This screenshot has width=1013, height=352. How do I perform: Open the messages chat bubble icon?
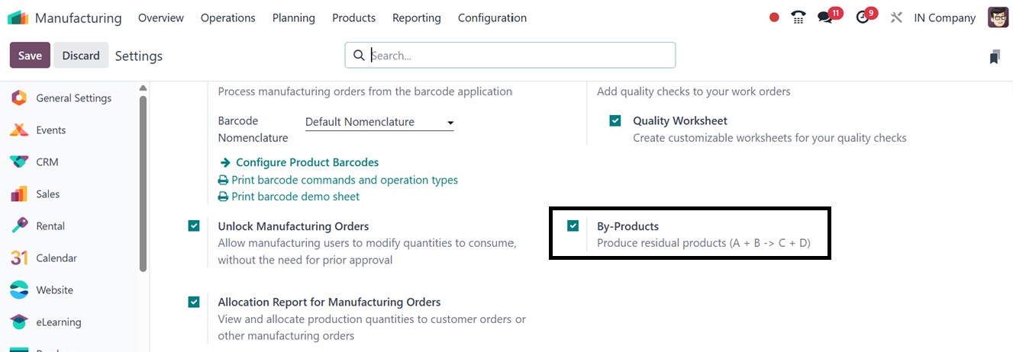point(824,18)
